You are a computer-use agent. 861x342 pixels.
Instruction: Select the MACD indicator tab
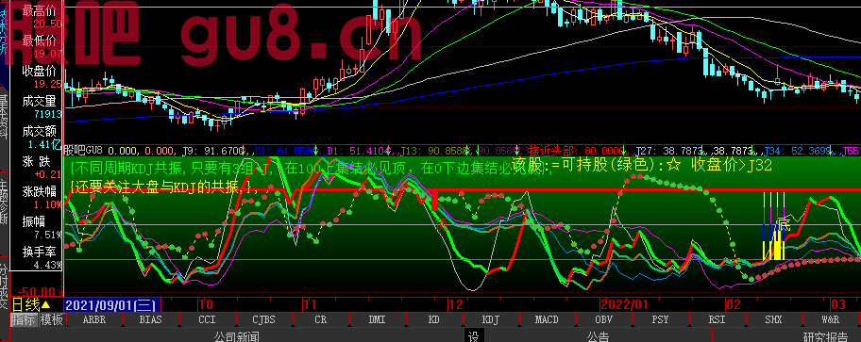point(547,319)
